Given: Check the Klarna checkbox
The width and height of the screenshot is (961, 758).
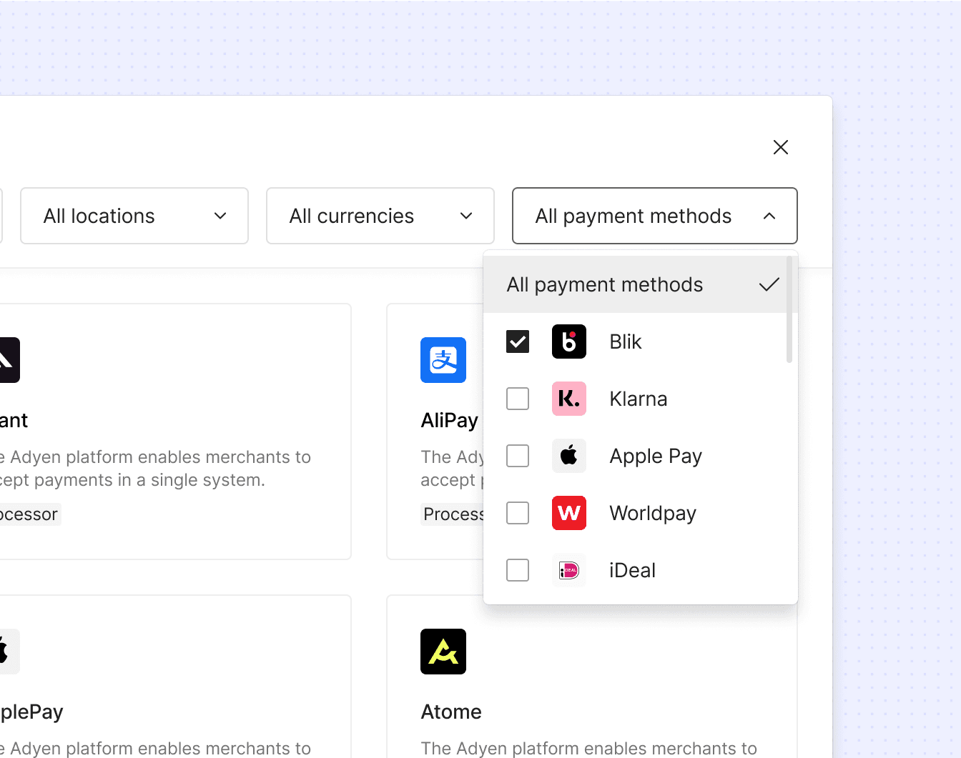Looking at the screenshot, I should pyautogui.click(x=518, y=399).
